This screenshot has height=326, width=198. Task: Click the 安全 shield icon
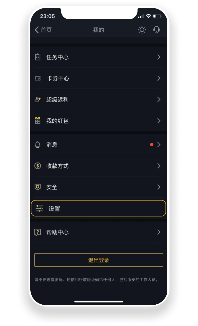(38, 187)
